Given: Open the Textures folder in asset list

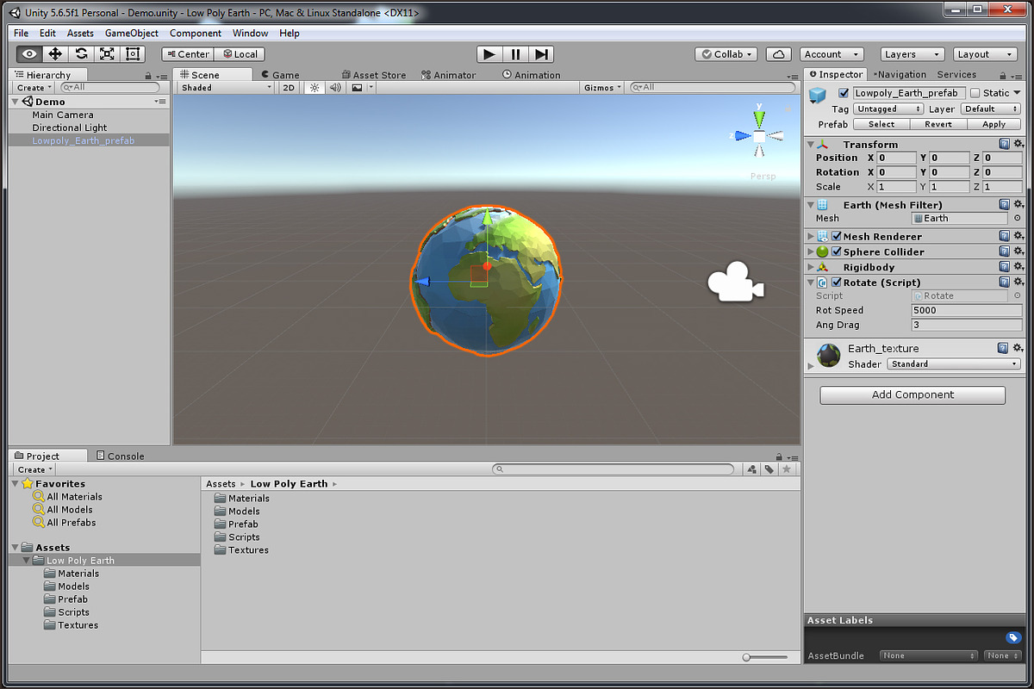Looking at the screenshot, I should pyautogui.click(x=241, y=549).
